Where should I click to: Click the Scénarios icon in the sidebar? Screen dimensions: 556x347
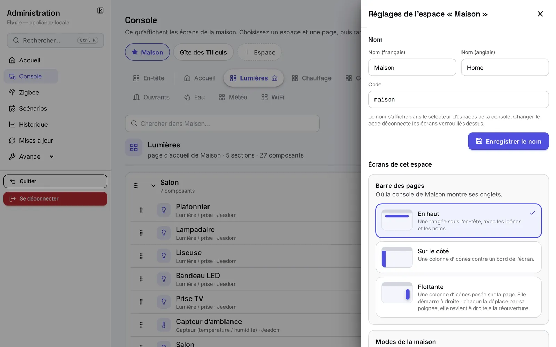click(x=12, y=108)
